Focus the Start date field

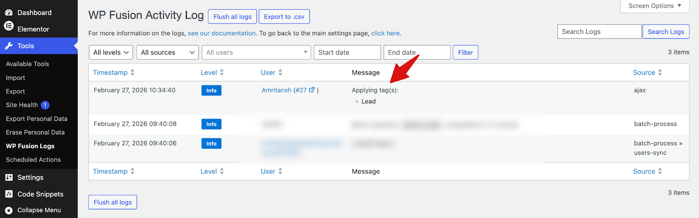pos(347,52)
